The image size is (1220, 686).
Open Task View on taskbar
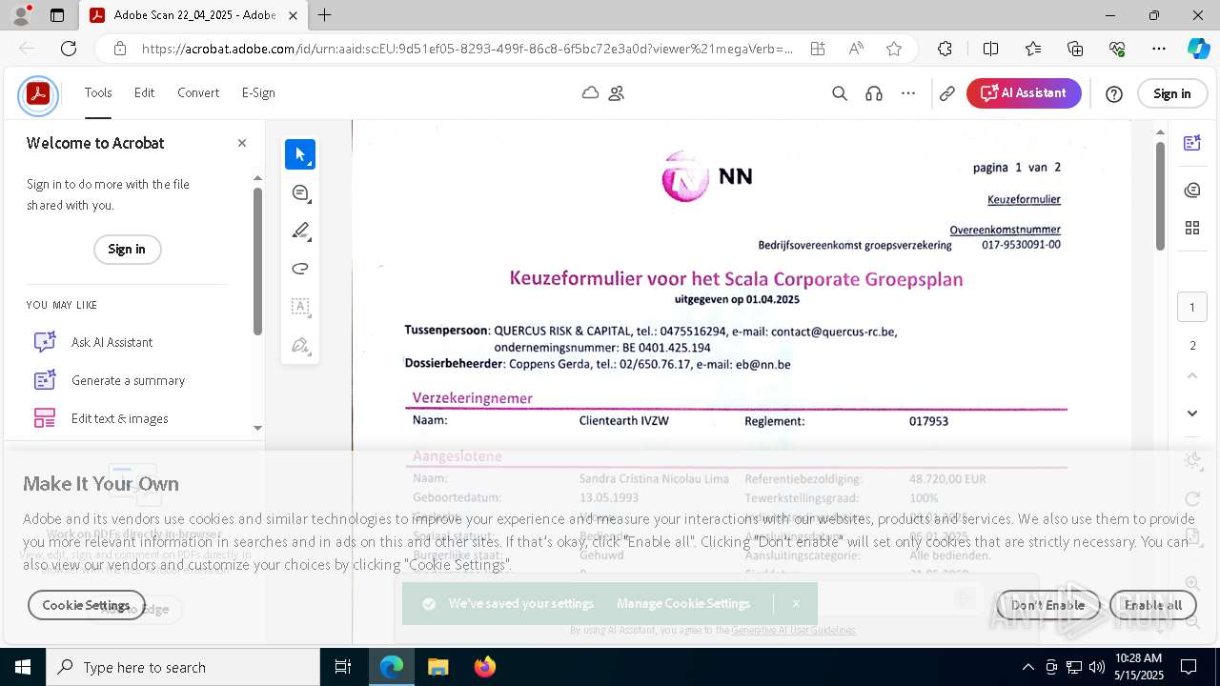pos(344,667)
